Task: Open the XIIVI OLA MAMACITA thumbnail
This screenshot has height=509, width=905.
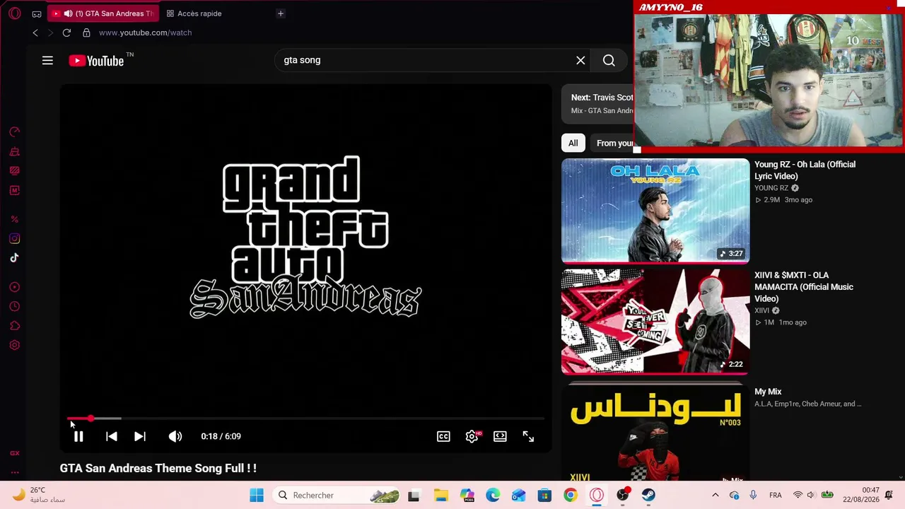Action: [655, 321]
